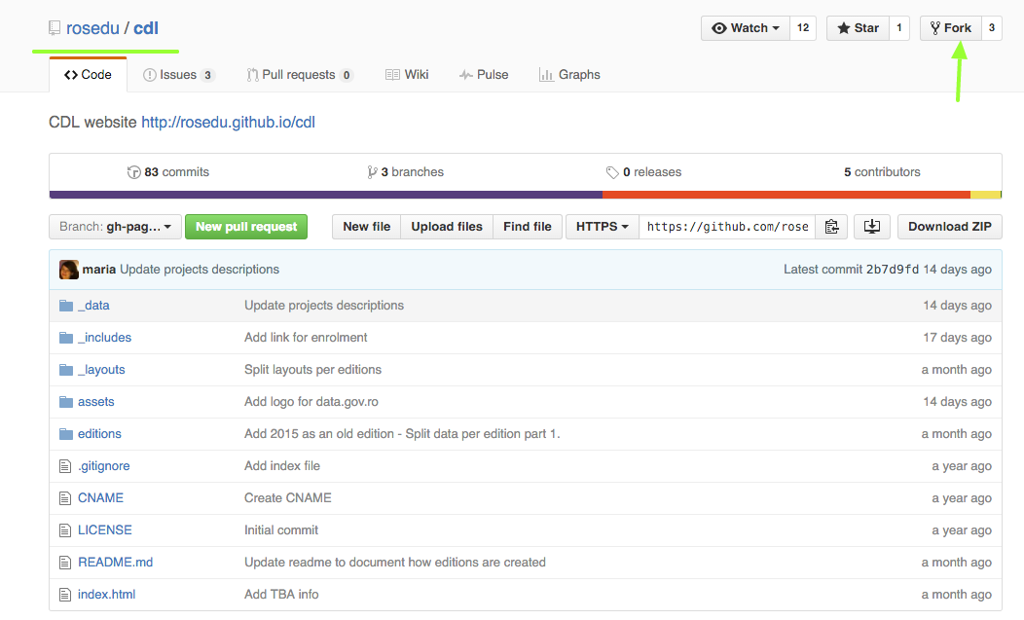Open the HTTPS protocol dropdown
Image resolution: width=1024 pixels, height=620 pixels.
pos(603,227)
